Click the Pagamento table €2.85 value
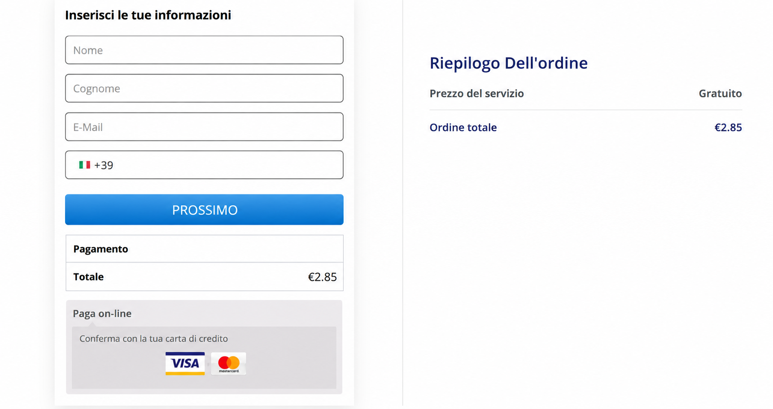The width and height of the screenshot is (773, 409). click(322, 277)
